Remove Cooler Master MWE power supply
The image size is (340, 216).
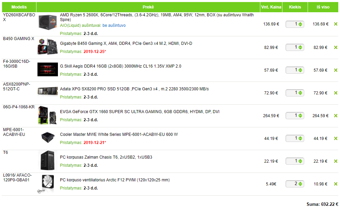336,139
